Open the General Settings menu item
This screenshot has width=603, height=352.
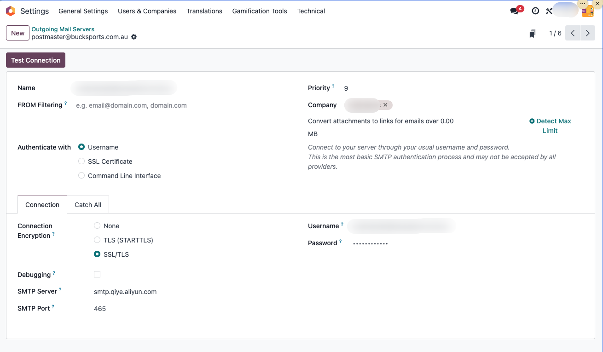[83, 11]
